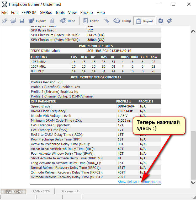Open the File menu
This screenshot has width=196, height=200.
4,13
